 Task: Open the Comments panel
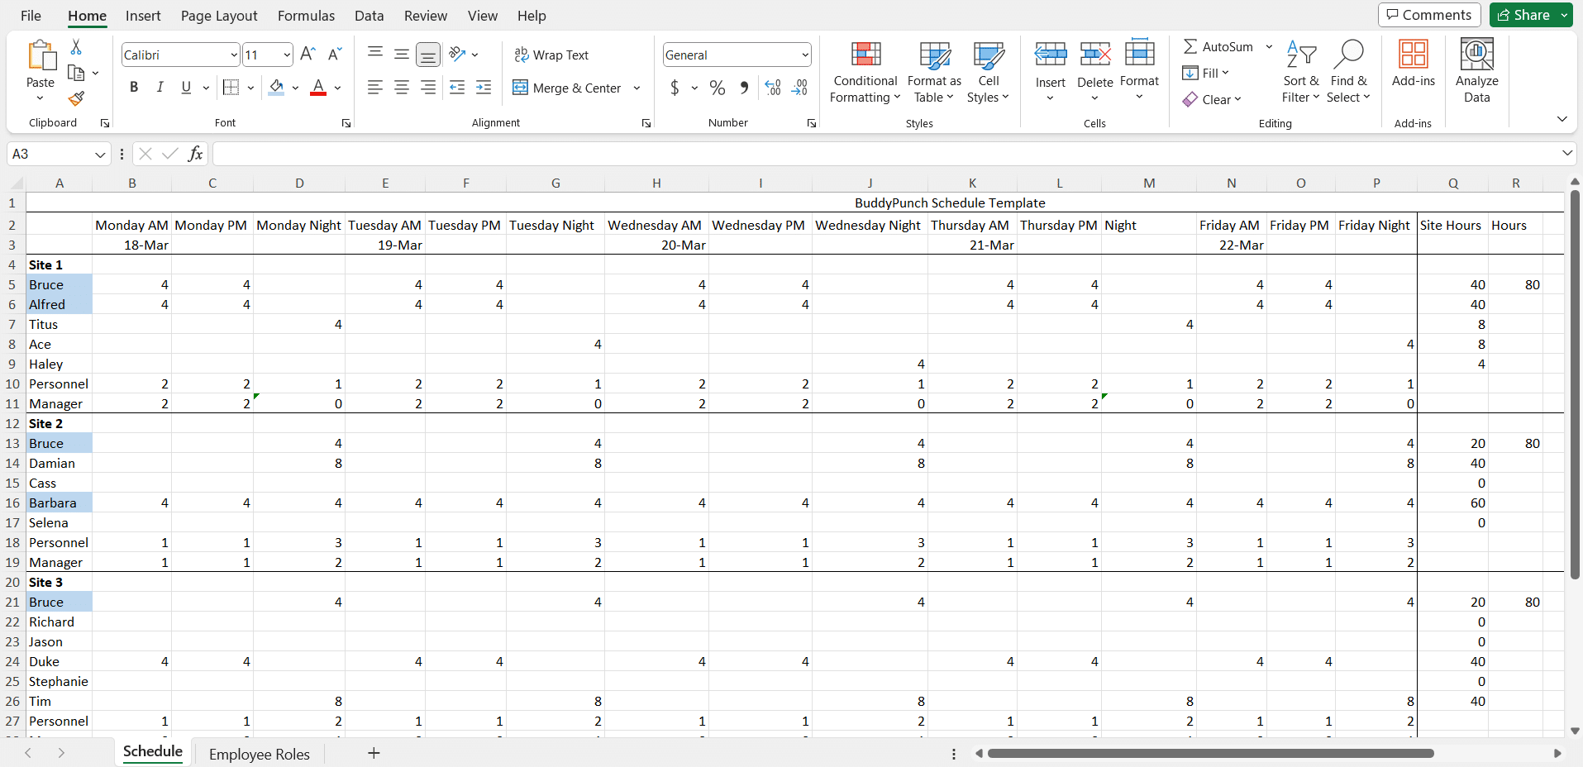tap(1429, 15)
